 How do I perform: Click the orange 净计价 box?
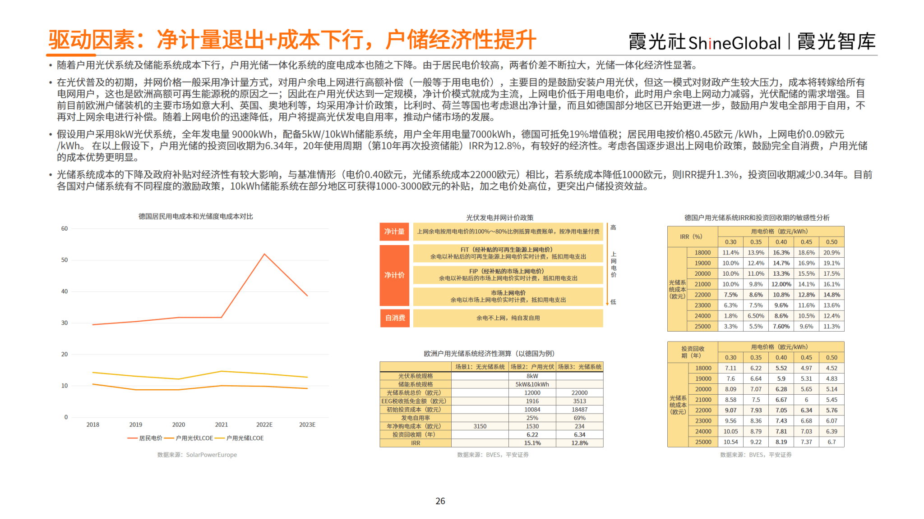click(x=394, y=275)
